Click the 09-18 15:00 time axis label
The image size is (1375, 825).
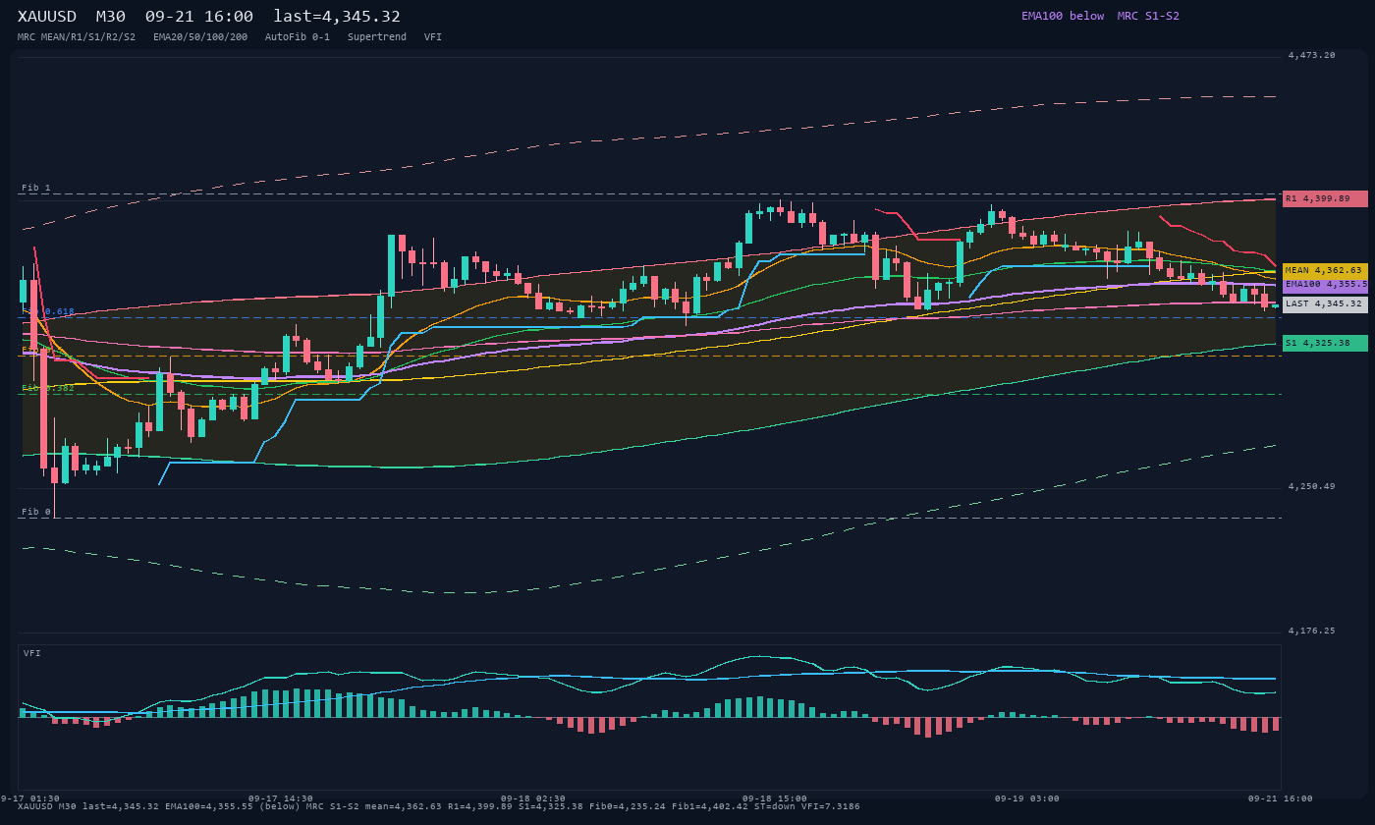pyautogui.click(x=775, y=798)
